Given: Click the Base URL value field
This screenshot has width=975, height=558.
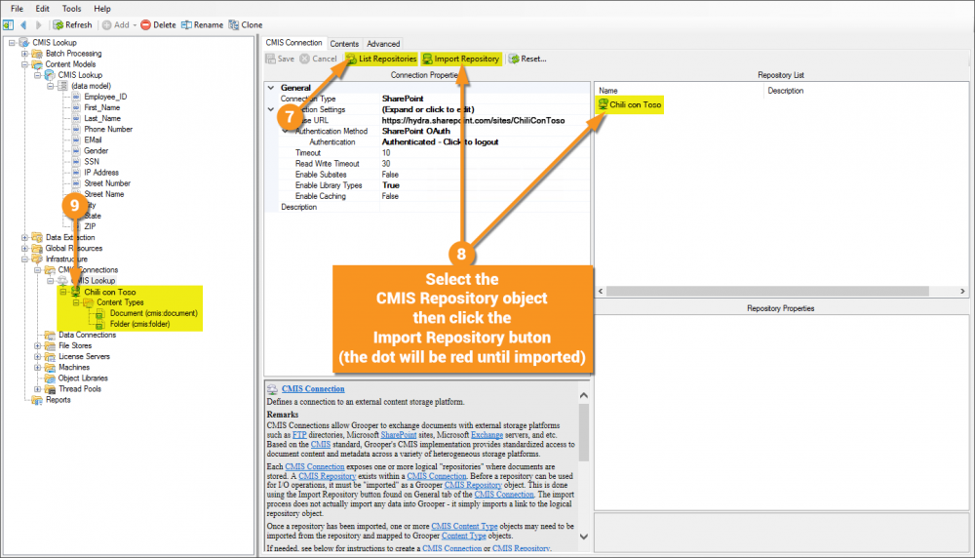Looking at the screenshot, I should coord(485,120).
